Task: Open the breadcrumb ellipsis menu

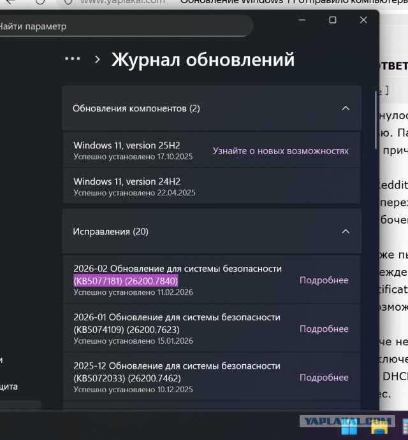Action: (73, 59)
